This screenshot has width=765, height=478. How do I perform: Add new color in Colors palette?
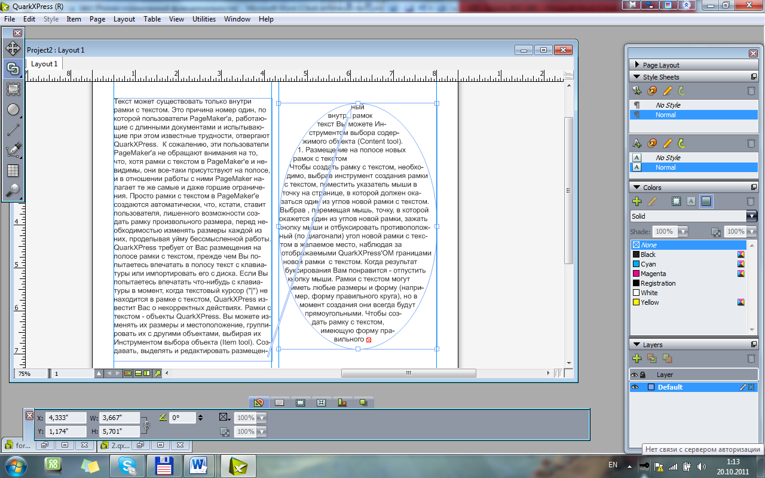tap(637, 201)
